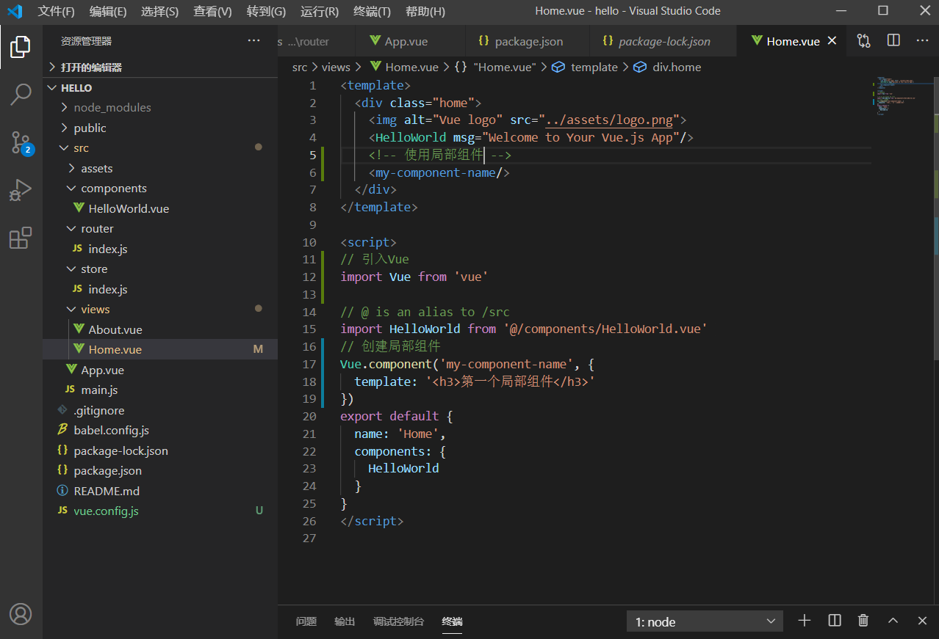Close the Home.vue editor tab

point(832,41)
